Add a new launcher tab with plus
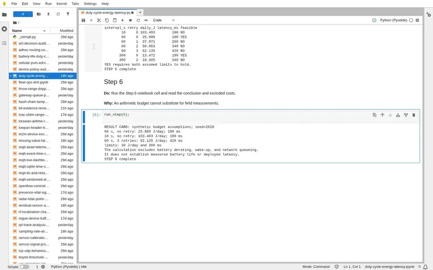Viewport: 433px width, 270px height. point(140,12)
